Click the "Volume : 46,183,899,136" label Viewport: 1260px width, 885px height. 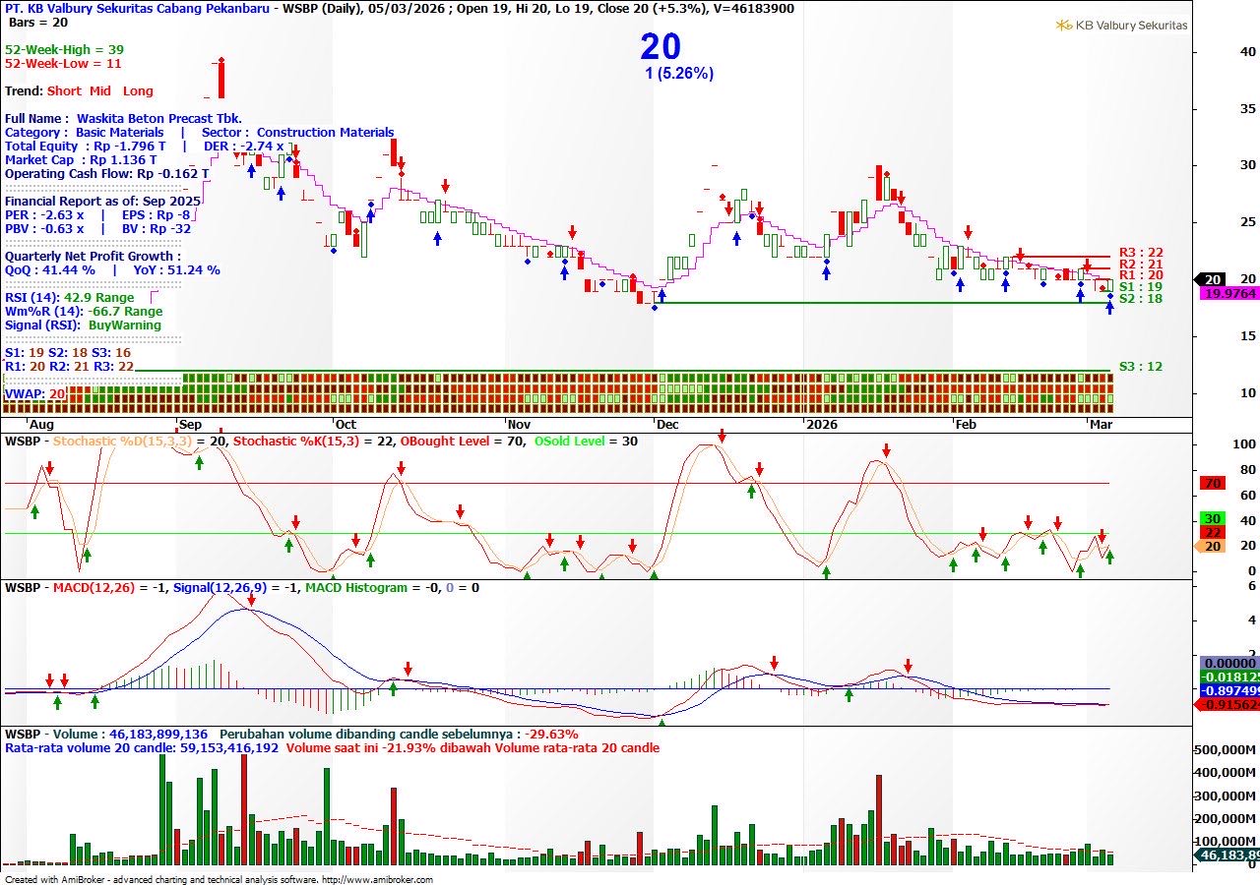131,734
